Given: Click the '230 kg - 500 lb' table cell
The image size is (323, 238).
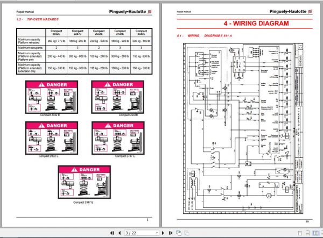Looking at the screenshot, I should (99, 41).
